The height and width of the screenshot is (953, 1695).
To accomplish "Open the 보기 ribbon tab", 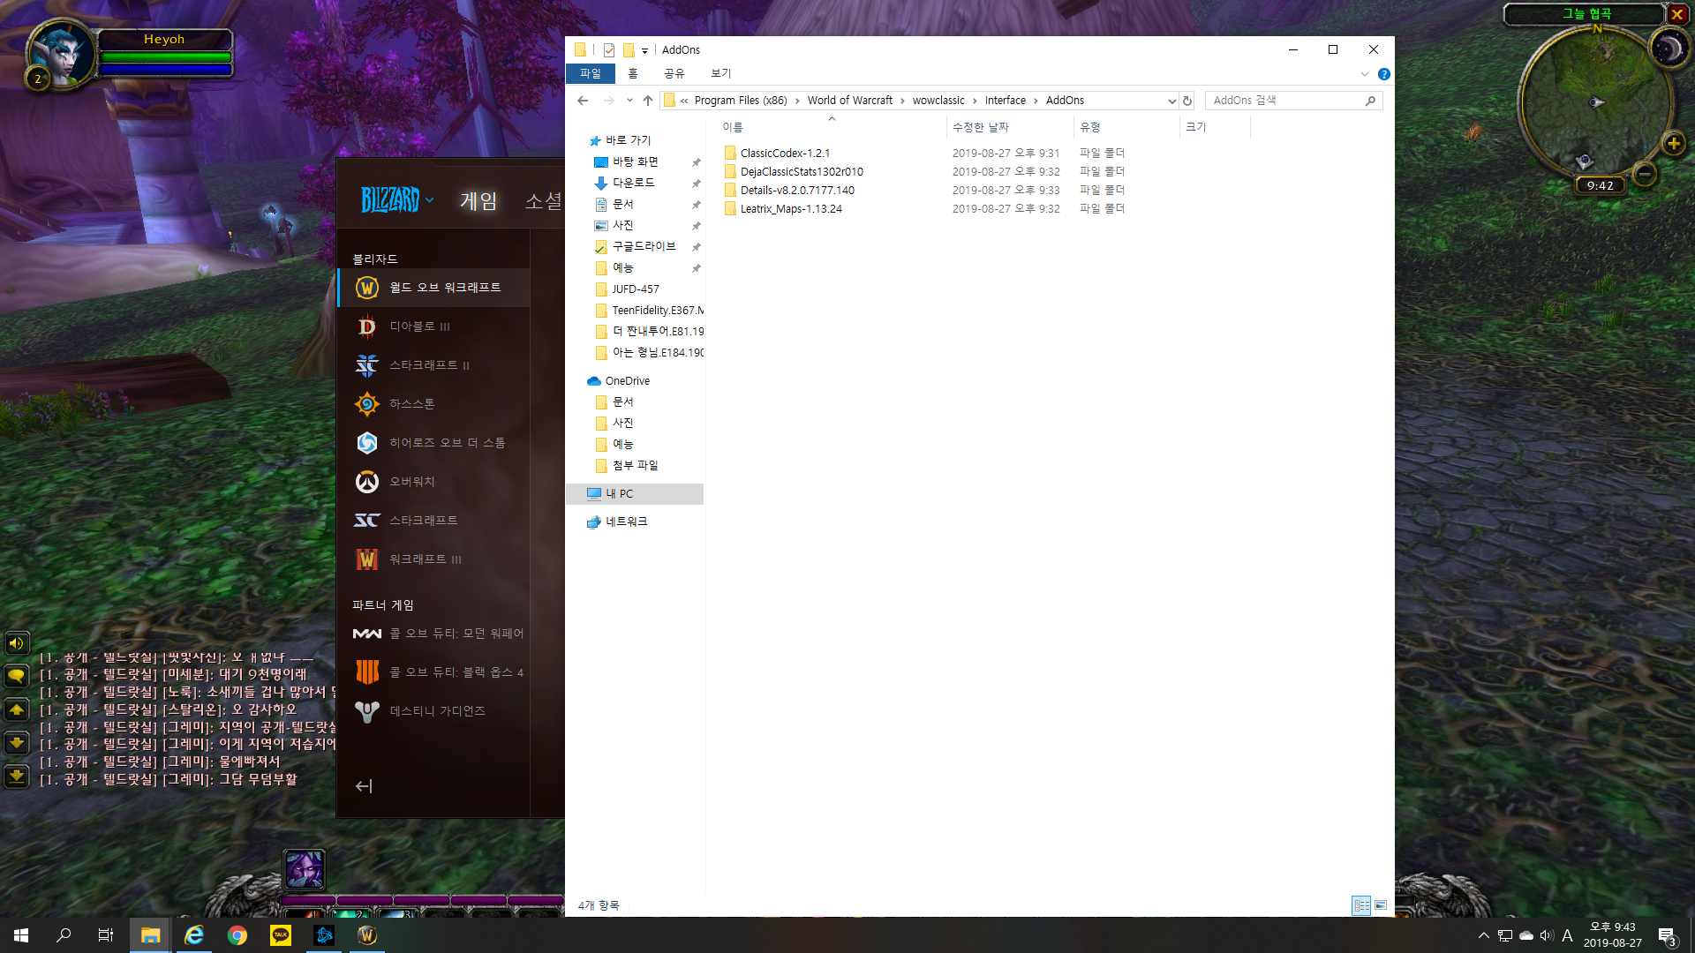I will (x=720, y=74).
